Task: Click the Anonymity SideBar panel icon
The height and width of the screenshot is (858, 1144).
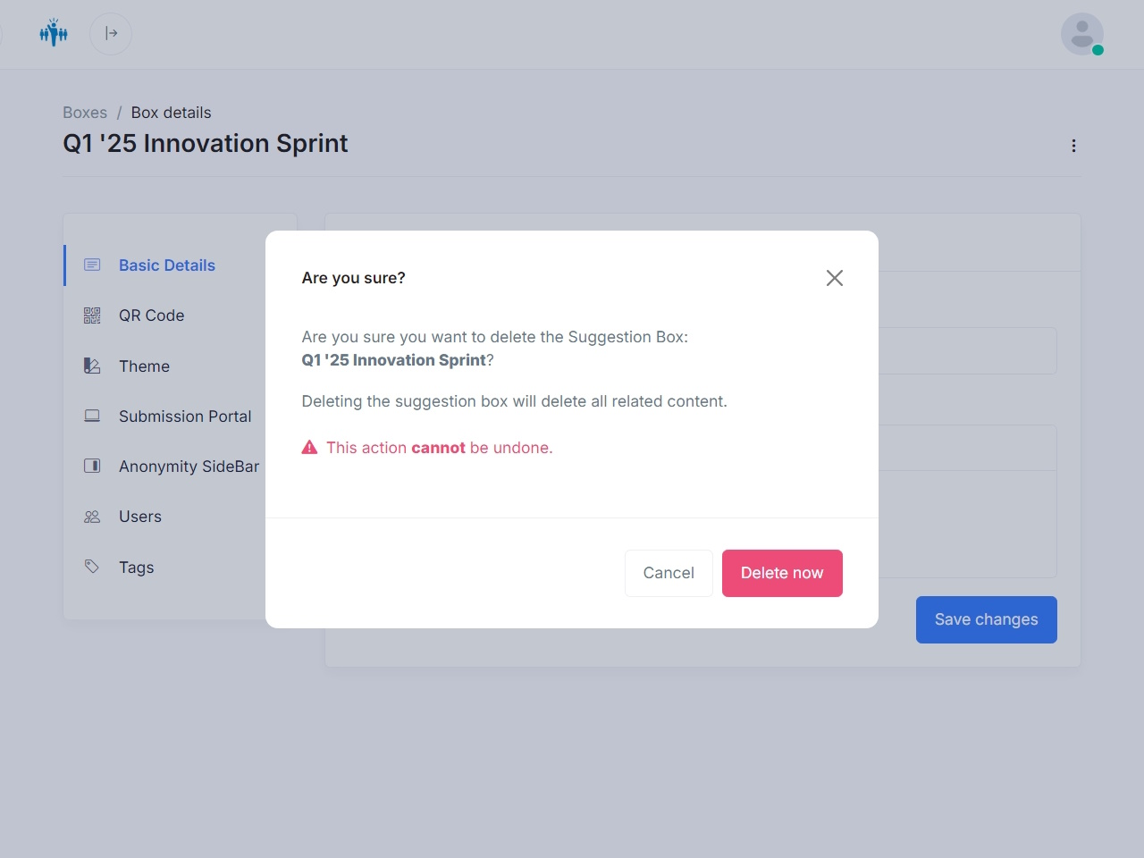Action: click(91, 466)
